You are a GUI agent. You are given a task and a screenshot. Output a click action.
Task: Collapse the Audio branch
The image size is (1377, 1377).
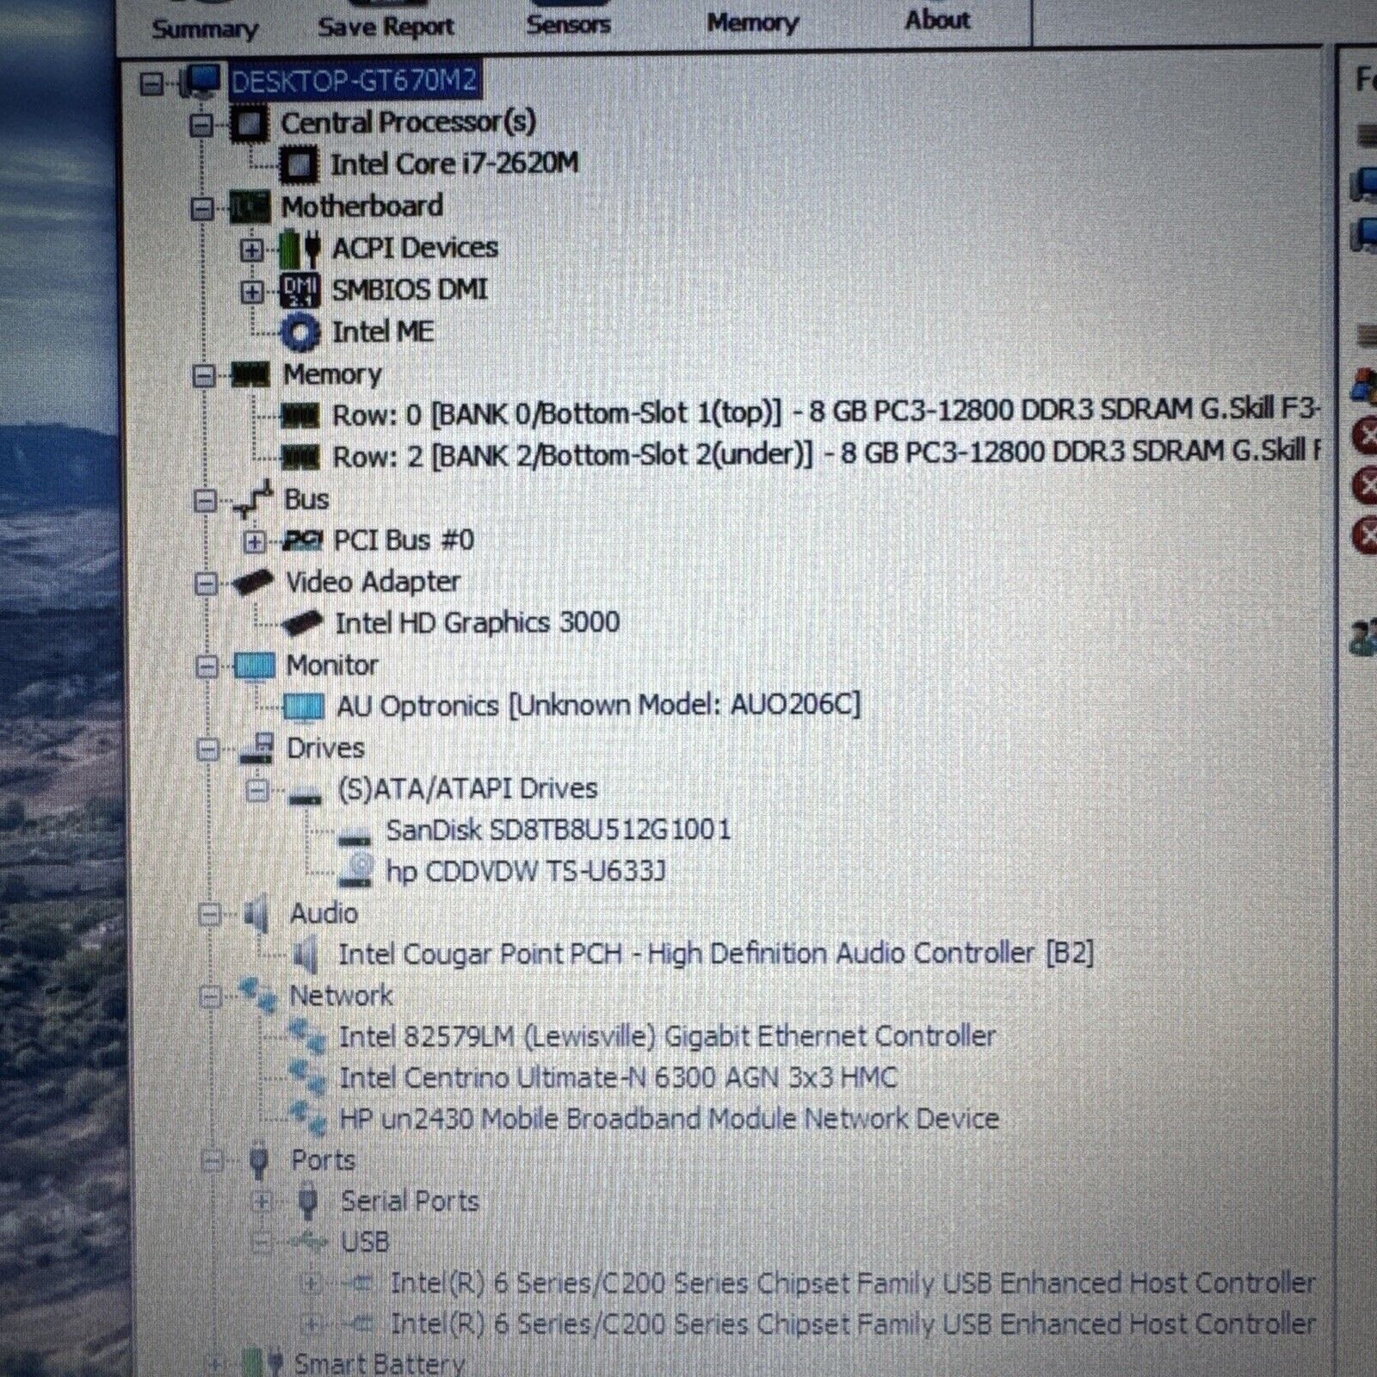tap(209, 914)
